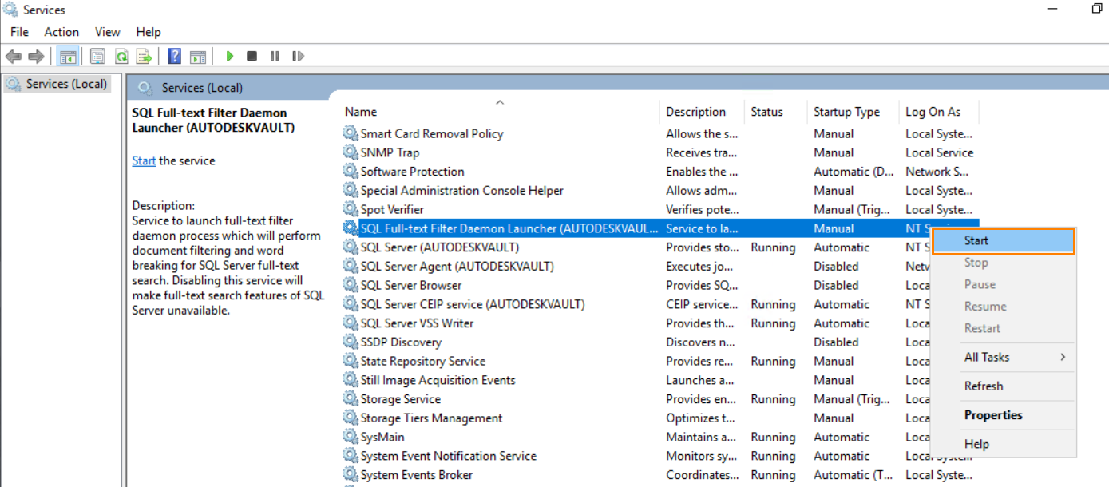
Task: Select the Software Protection service
Action: tap(412, 172)
